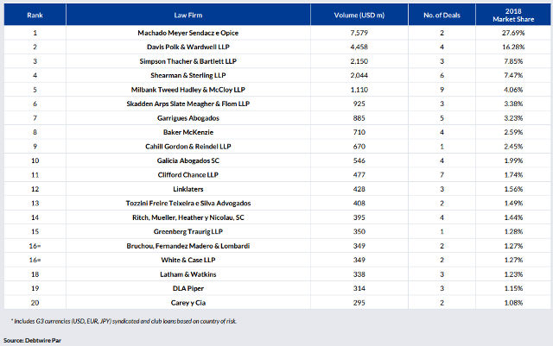Image resolution: width=553 pixels, height=346 pixels.
Task: Select Carey y Cia cell
Action: (x=188, y=303)
